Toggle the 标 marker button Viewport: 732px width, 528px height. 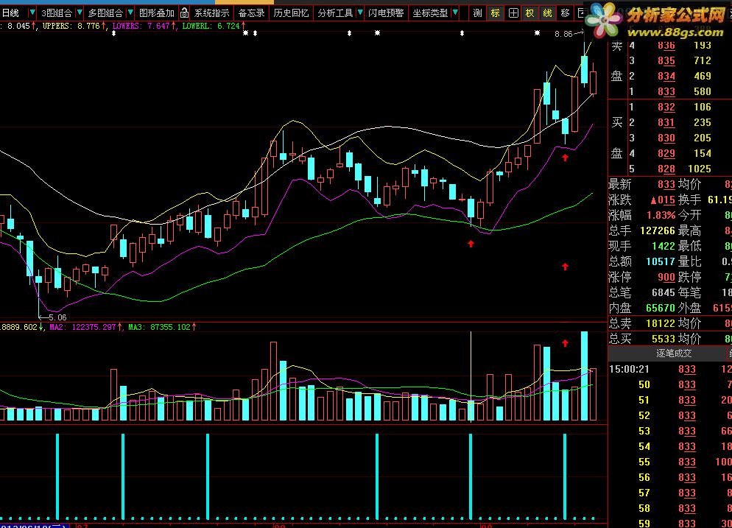496,13
